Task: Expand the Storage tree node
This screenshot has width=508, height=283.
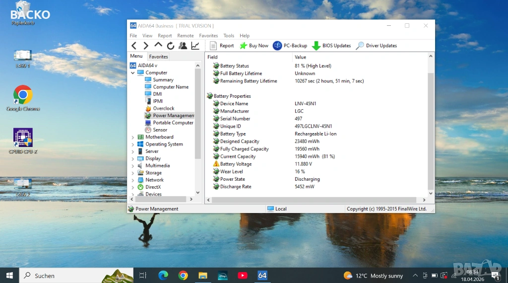Action: click(x=133, y=173)
